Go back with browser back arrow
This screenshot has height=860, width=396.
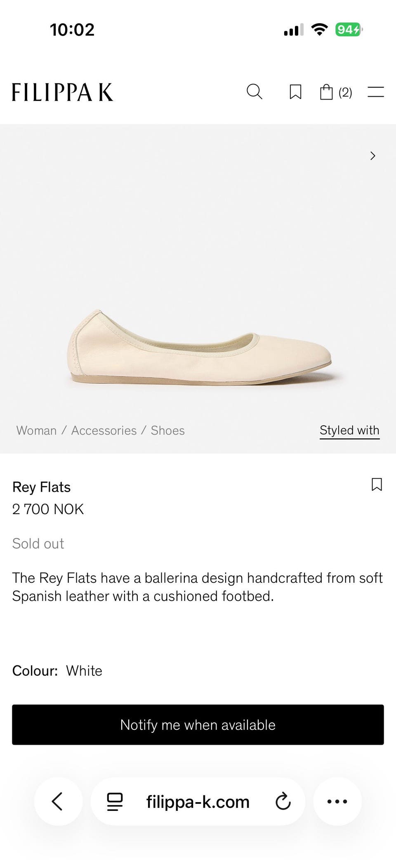[x=58, y=801]
